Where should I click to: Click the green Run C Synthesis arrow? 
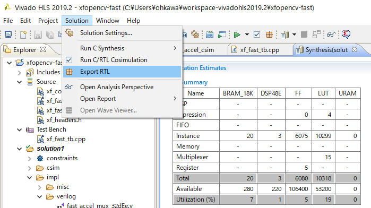pos(237,35)
